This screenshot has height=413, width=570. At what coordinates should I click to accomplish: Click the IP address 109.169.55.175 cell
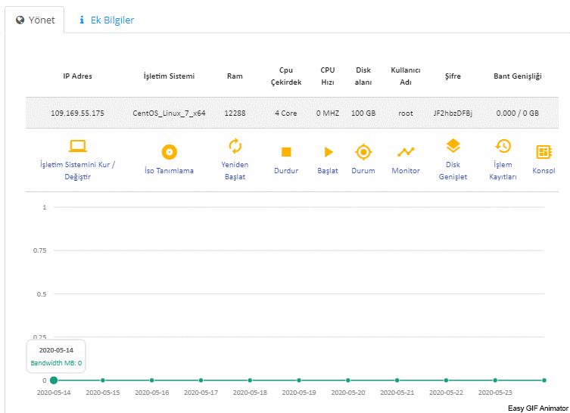(x=77, y=113)
